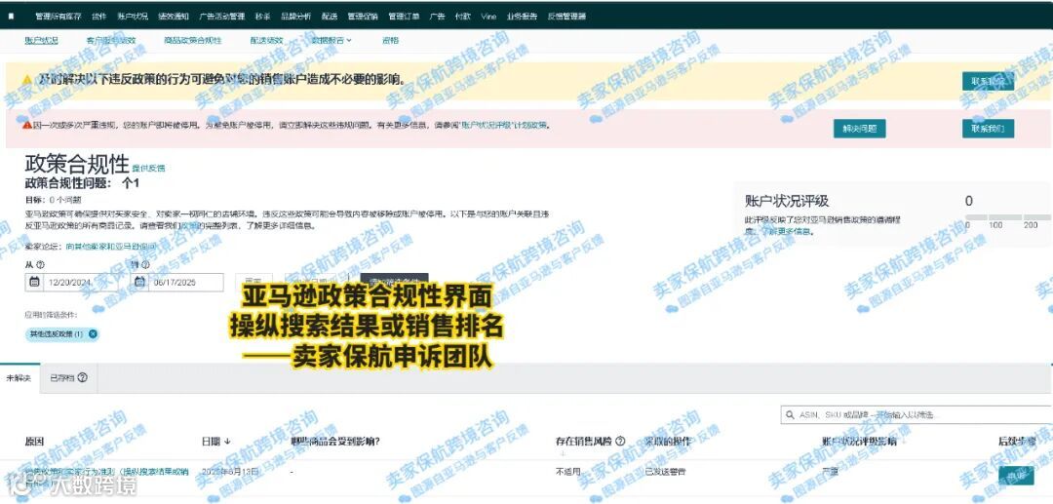Click help icon next to 从 label
Image resolution: width=1053 pixels, height=504 pixels.
click(40, 264)
